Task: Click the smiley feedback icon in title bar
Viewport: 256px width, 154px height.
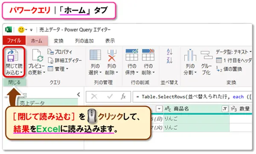Action: [21, 30]
